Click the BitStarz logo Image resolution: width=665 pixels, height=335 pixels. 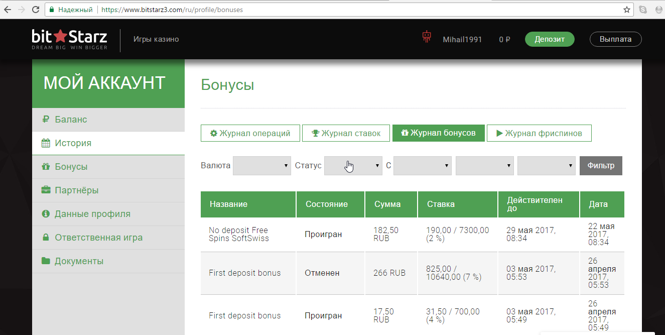(69, 40)
